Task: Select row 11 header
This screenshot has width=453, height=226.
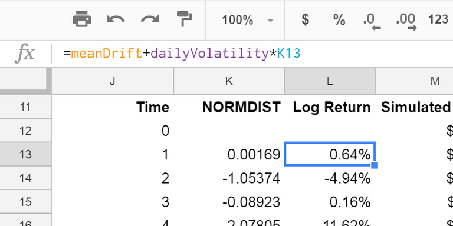Action: (25, 107)
